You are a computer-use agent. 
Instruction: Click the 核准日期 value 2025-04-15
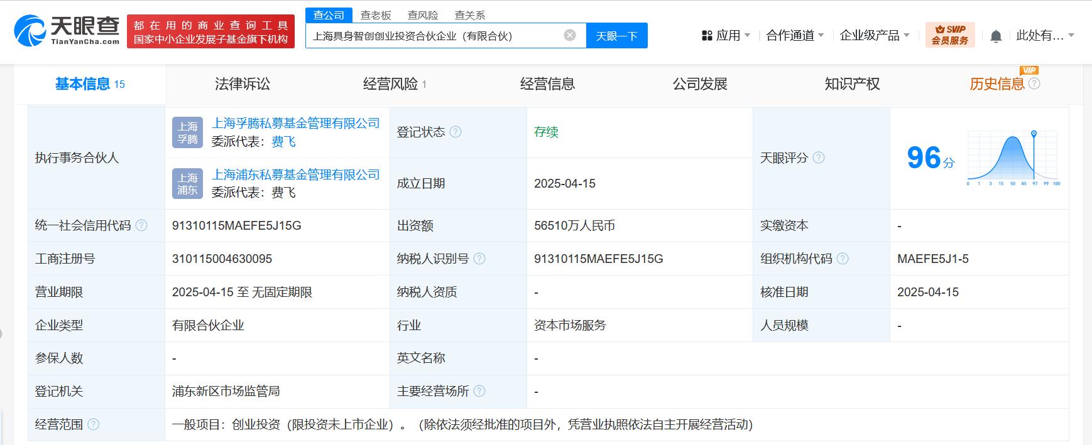[928, 292]
